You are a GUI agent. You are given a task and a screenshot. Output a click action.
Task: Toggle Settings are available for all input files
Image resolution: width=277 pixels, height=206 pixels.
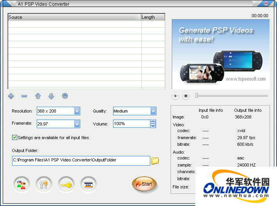tap(14, 138)
